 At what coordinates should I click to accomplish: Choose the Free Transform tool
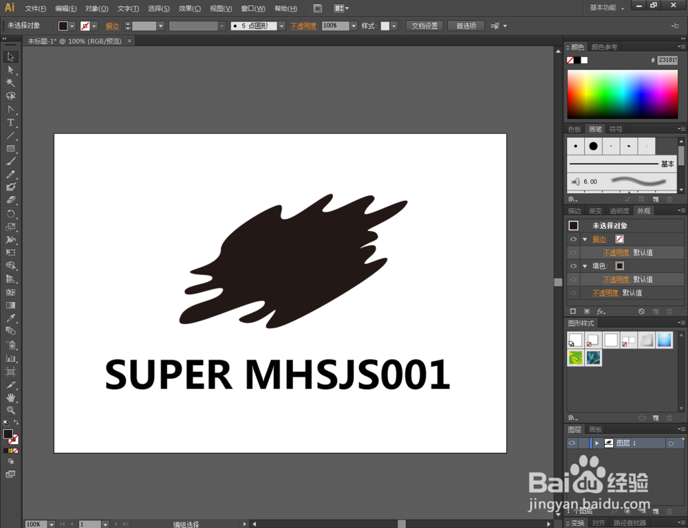(10, 252)
